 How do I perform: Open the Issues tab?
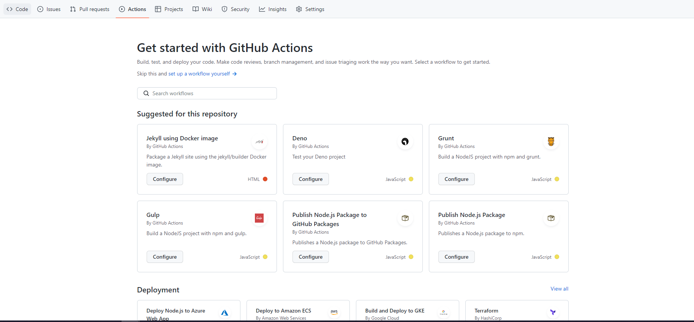[x=49, y=9]
